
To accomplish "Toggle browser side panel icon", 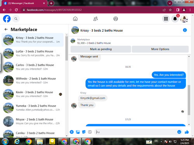I will [x=178, y=10].
